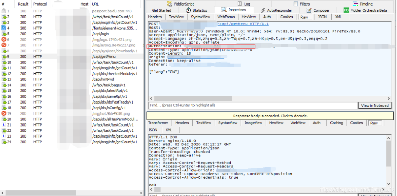Click the info icon of session 21

pyautogui.click(x=3, y=125)
